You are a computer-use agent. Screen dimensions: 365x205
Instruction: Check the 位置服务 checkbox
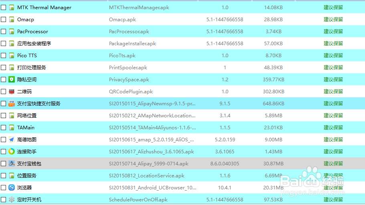tap(4, 176)
